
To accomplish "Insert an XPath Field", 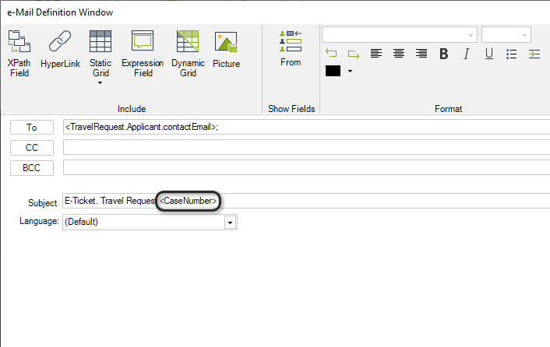I will 19,53.
